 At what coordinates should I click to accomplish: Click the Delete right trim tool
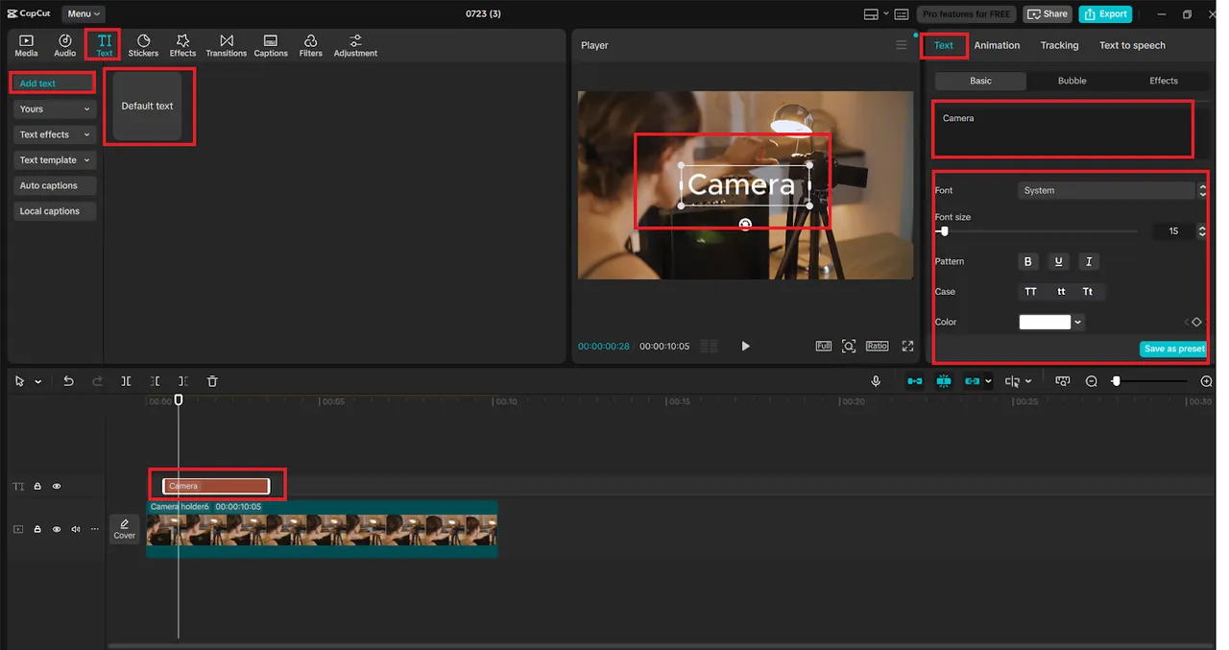click(x=182, y=381)
